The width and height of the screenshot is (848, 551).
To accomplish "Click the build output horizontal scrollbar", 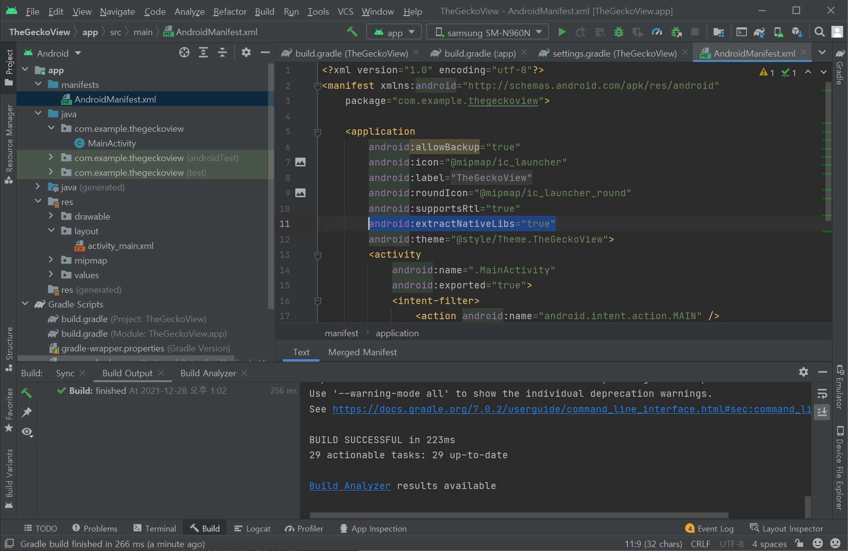I will [x=519, y=515].
